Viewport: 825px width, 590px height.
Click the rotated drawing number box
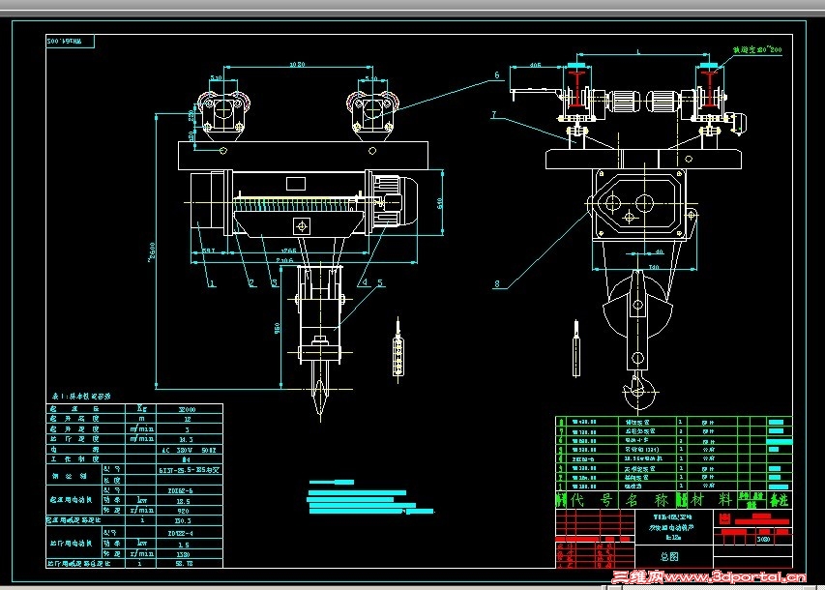point(70,41)
